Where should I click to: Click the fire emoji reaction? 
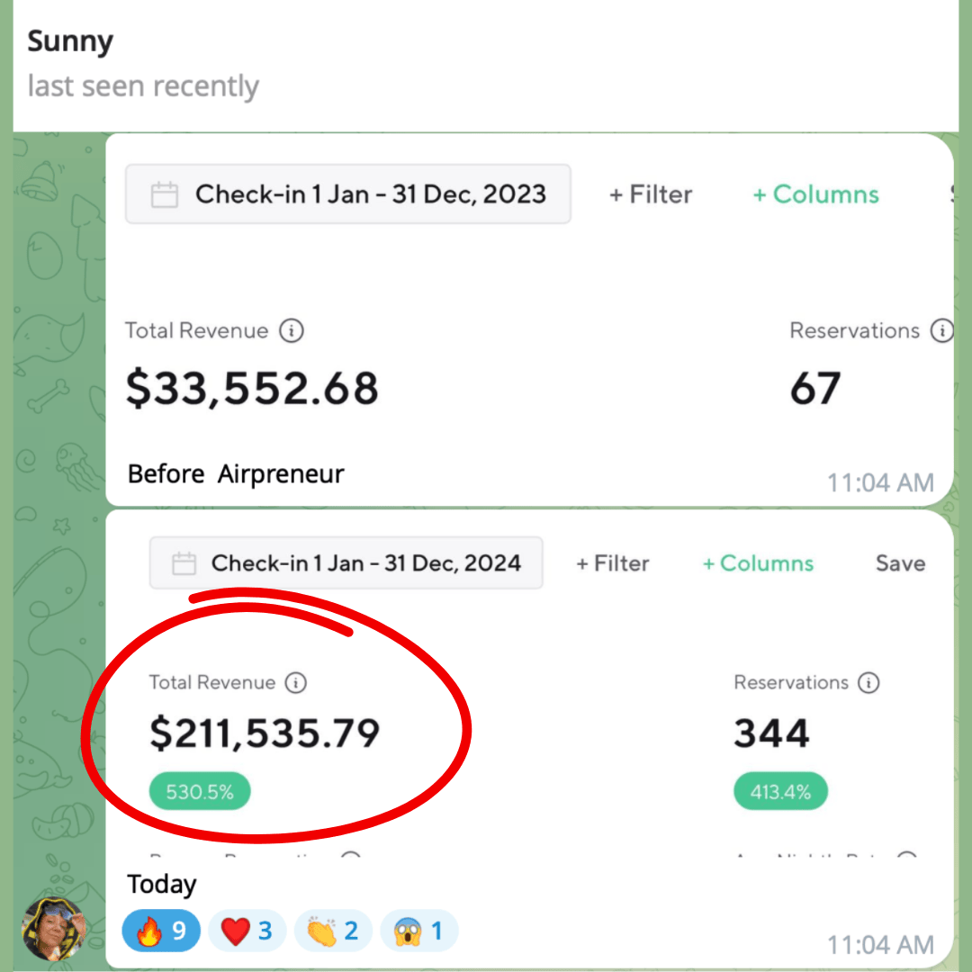(161, 931)
